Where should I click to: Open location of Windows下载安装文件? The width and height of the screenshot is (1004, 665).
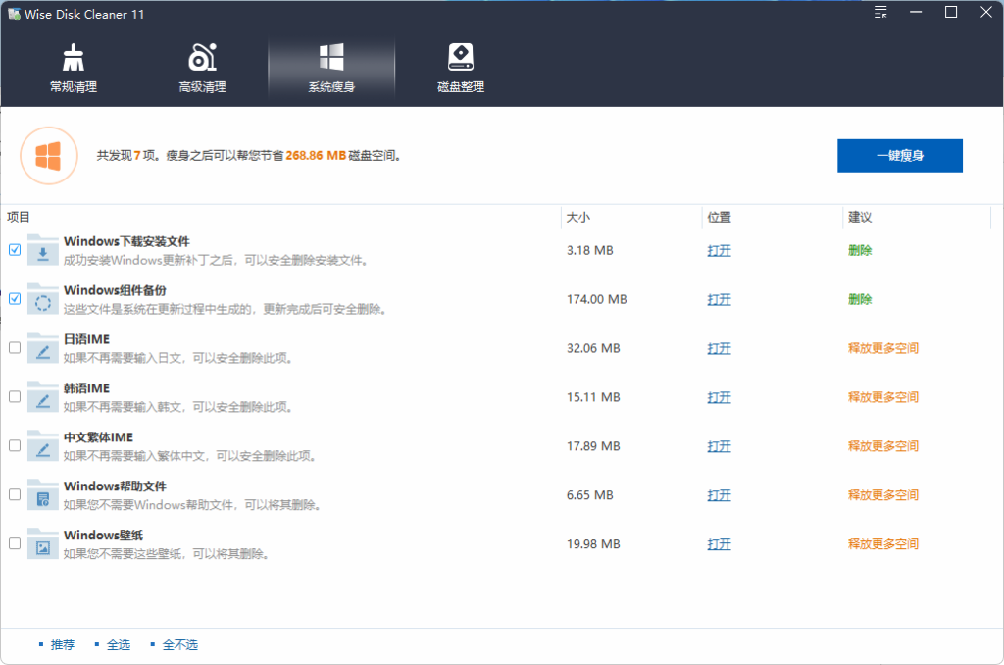pos(719,250)
